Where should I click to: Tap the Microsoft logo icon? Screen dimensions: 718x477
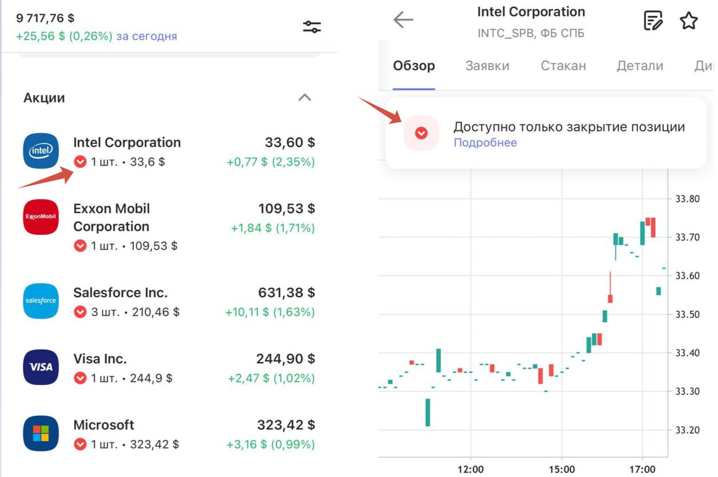point(41,433)
